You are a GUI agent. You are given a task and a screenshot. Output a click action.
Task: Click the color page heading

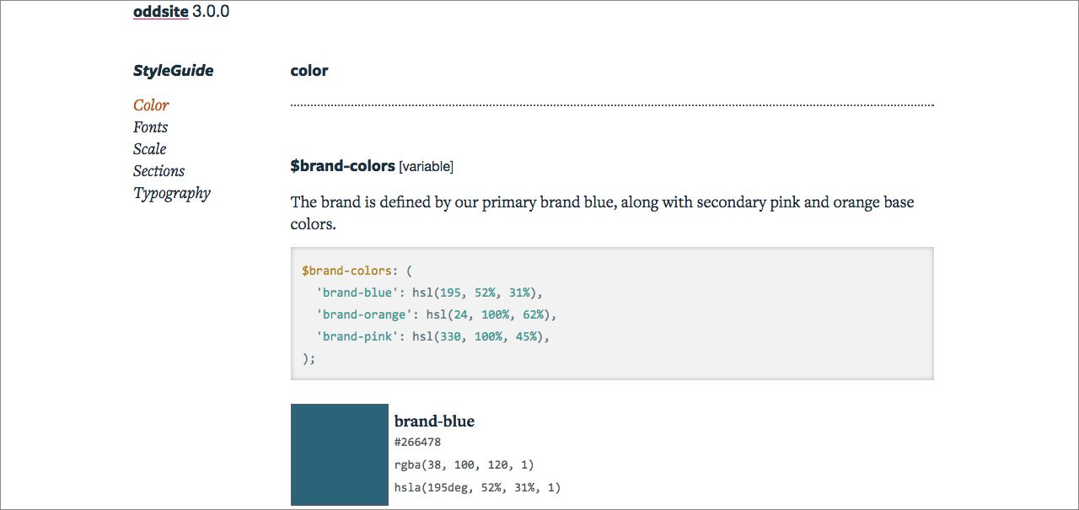click(309, 71)
